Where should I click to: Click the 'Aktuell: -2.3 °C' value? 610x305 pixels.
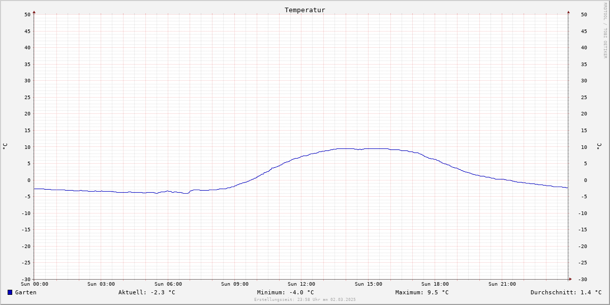(147, 292)
